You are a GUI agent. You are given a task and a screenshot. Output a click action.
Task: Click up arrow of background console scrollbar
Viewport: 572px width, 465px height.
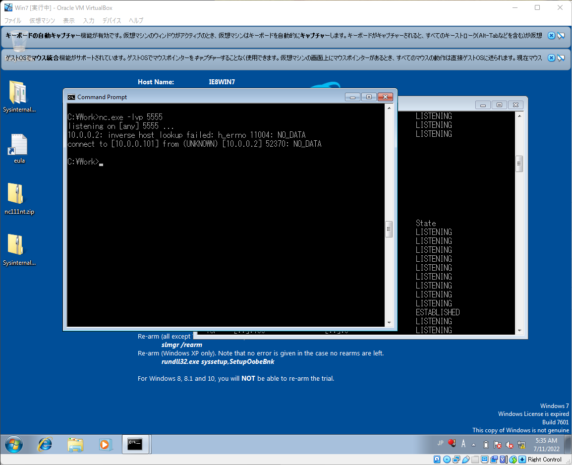pos(519,116)
